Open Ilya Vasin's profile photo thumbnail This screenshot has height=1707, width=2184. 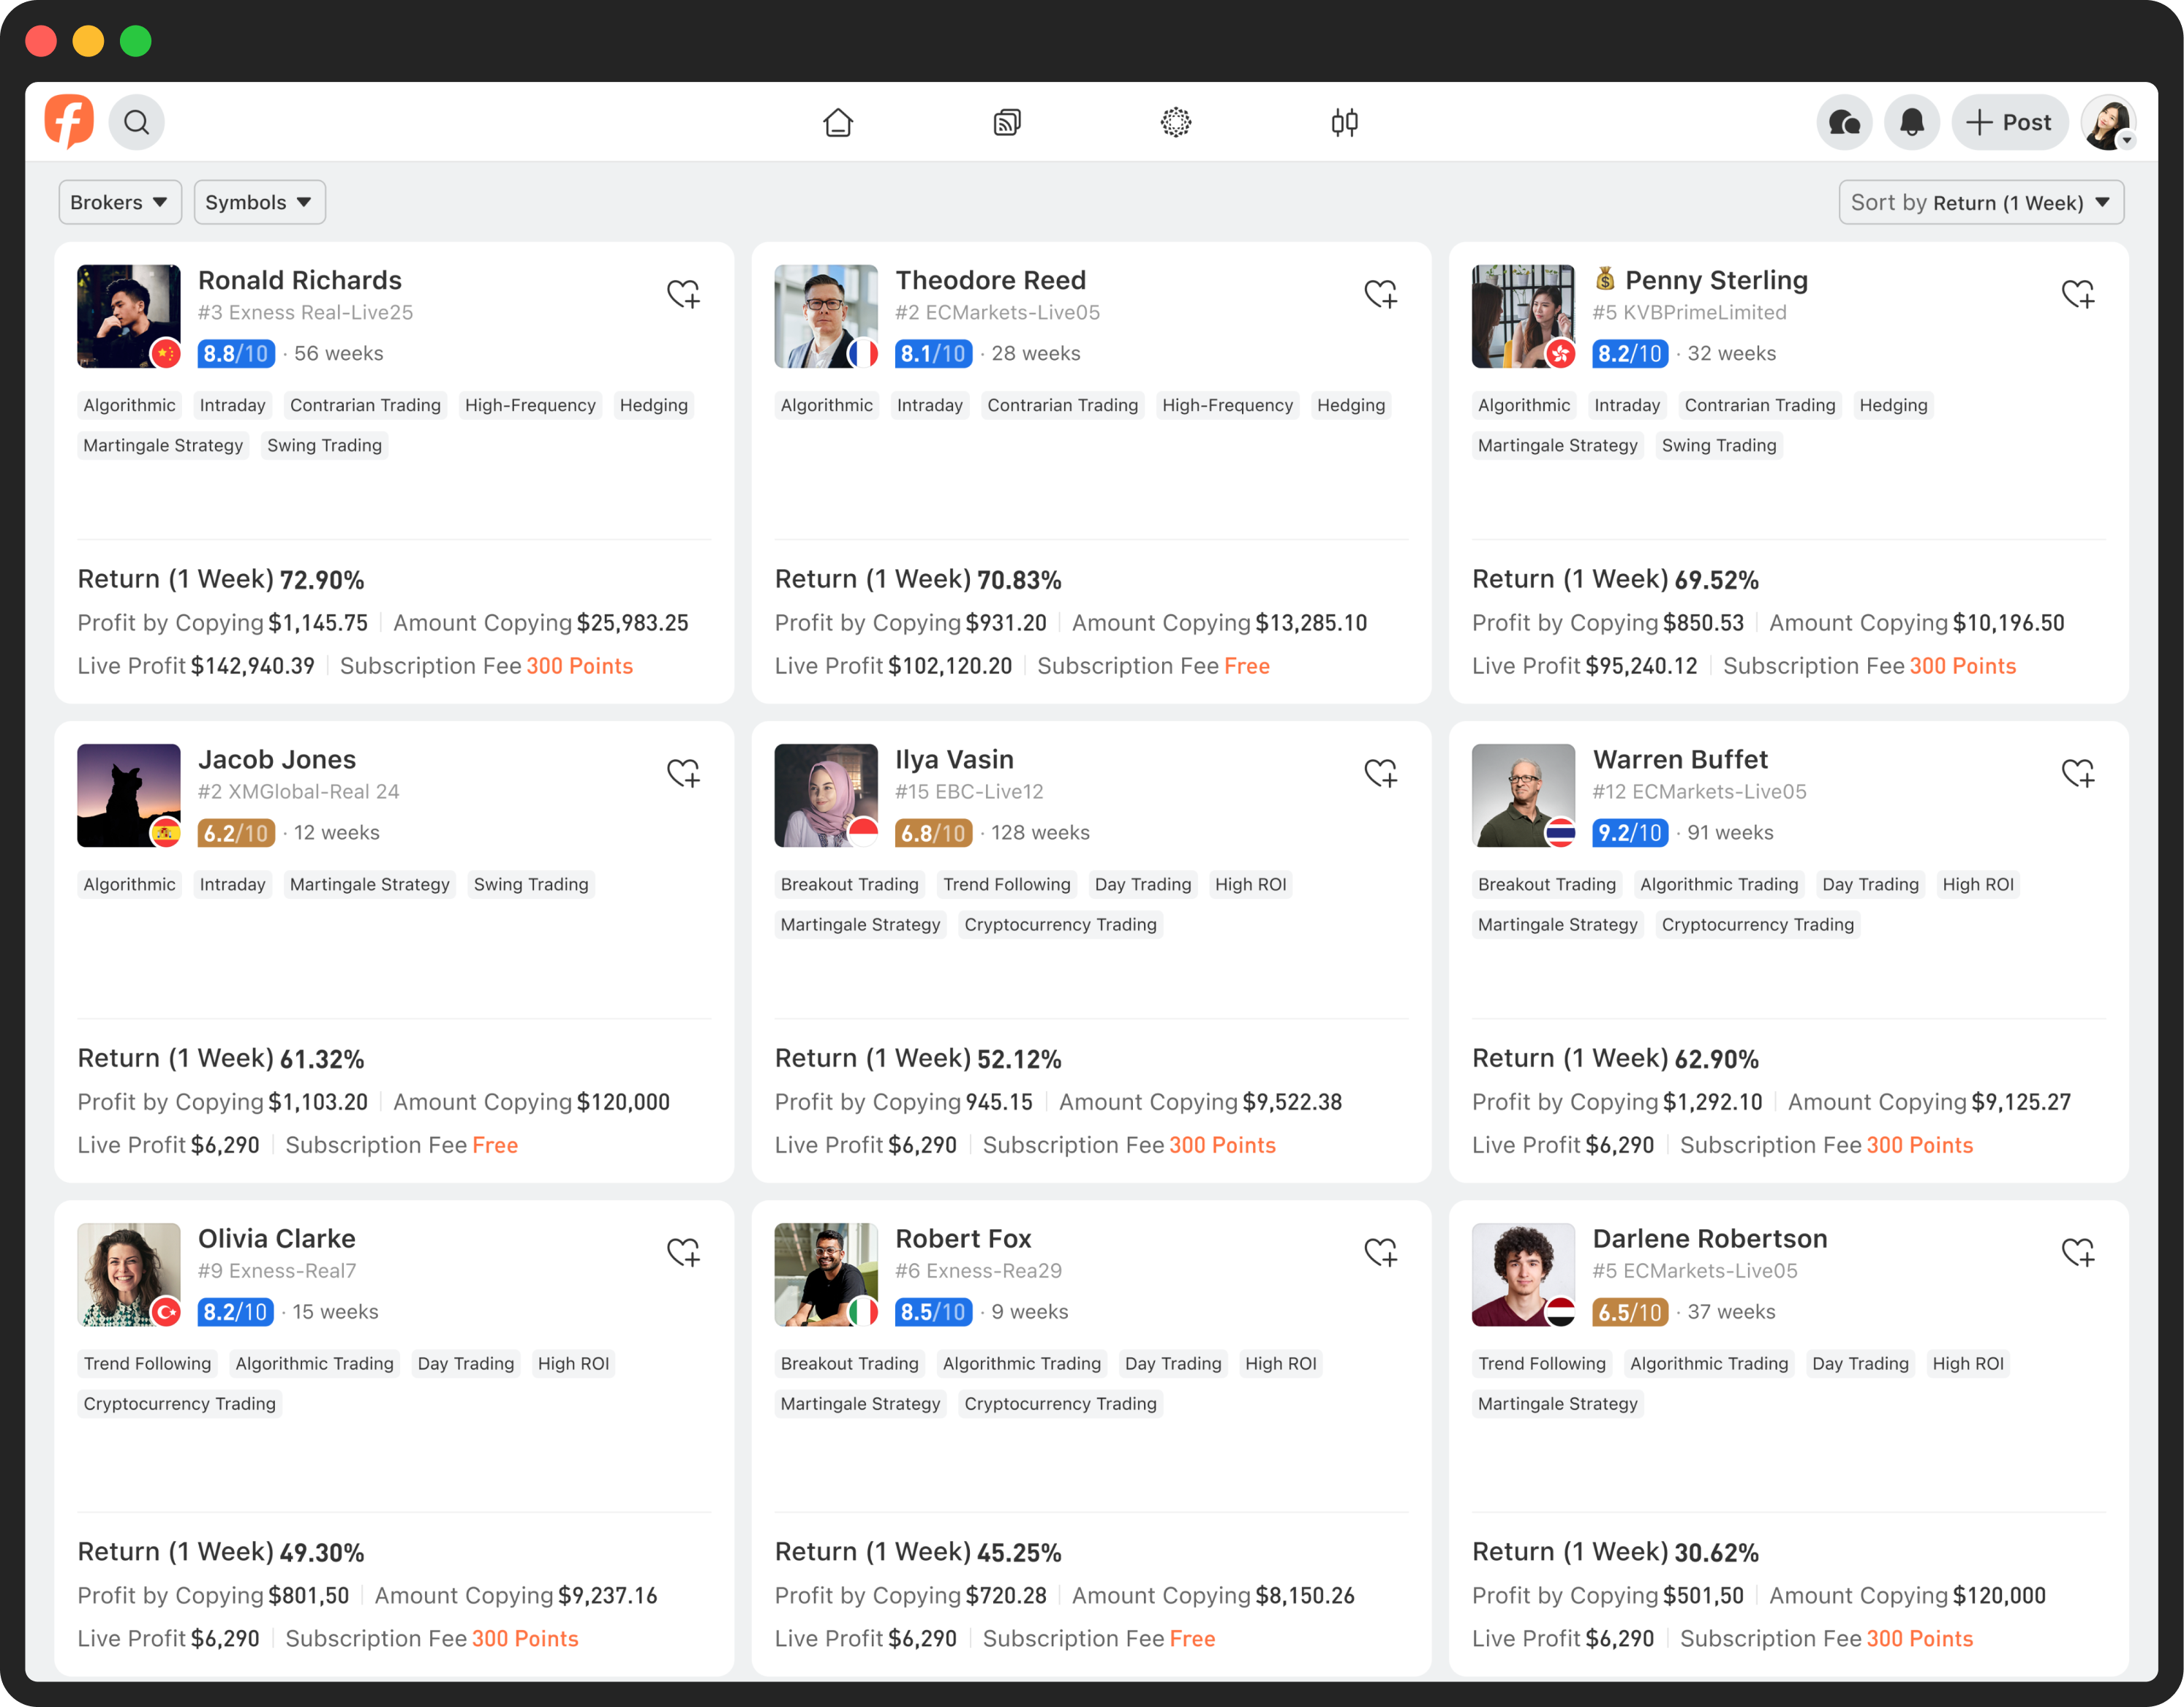826,795
